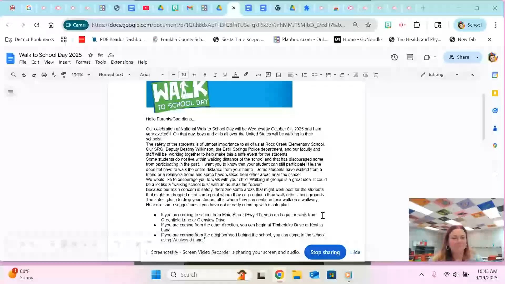Open version history clock icon
The width and height of the screenshot is (505, 284).
(394, 57)
